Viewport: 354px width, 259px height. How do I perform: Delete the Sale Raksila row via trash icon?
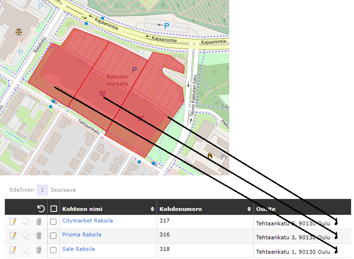39,250
